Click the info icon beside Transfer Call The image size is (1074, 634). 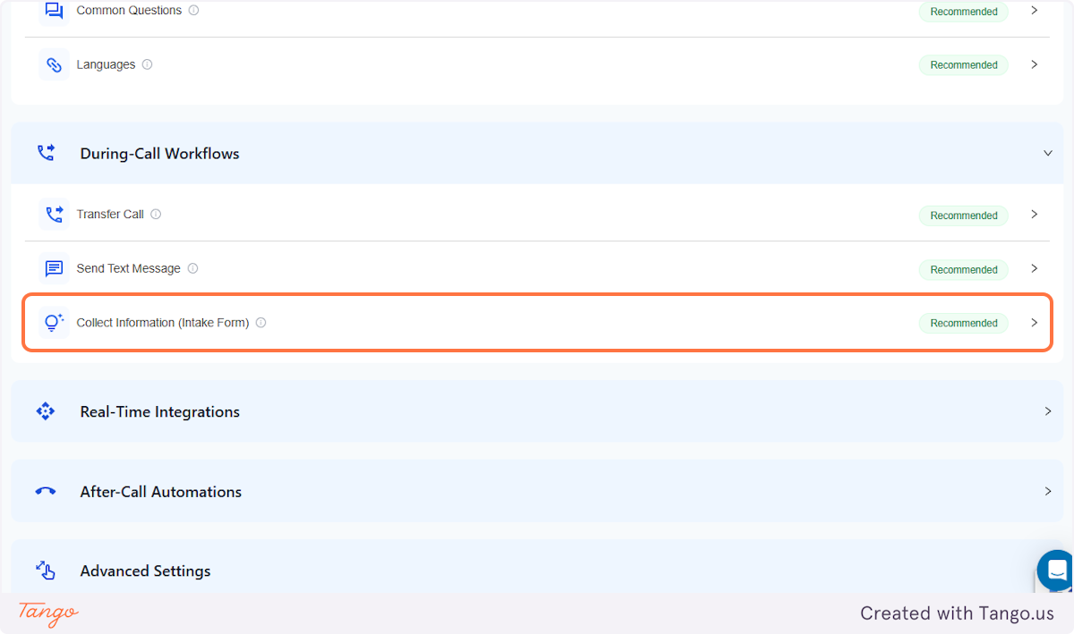tap(156, 214)
